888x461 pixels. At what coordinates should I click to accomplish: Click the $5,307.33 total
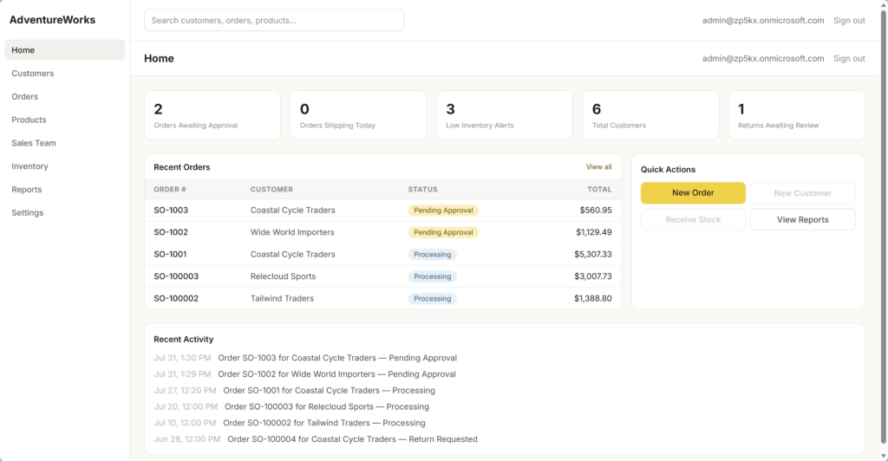(x=593, y=254)
